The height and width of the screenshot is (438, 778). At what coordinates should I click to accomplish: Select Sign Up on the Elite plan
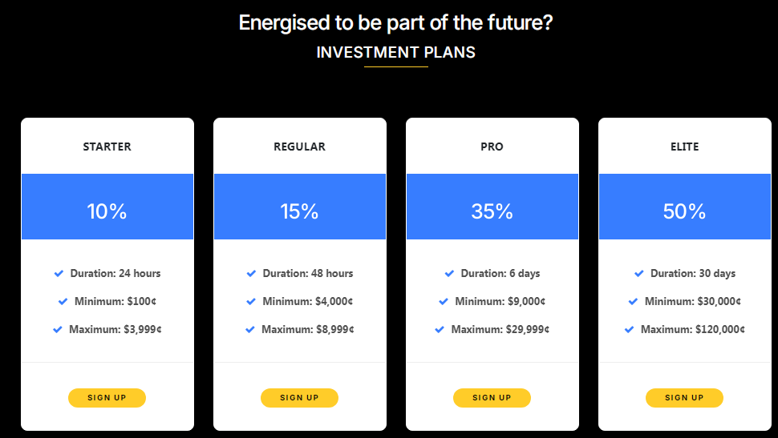685,398
